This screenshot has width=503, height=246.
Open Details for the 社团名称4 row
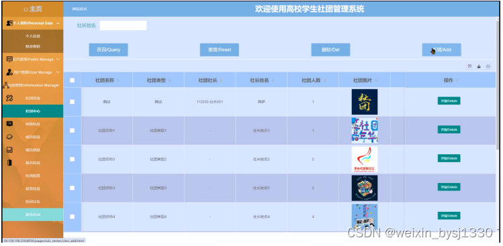449,216
